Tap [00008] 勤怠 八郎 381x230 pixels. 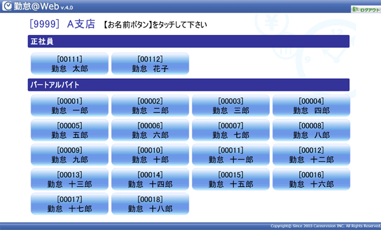tap(311, 130)
